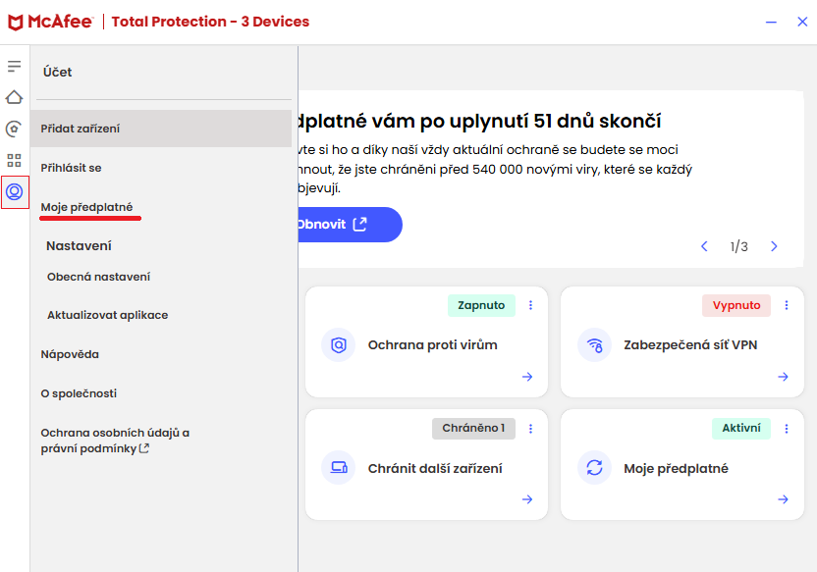
Task: Open Moje předplatné card via its arrow
Action: [x=784, y=499]
